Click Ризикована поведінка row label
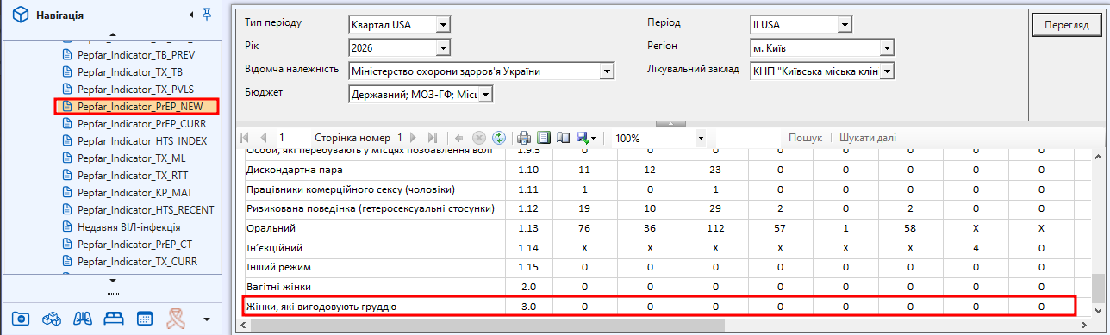This screenshot has height=335, width=1110. click(370, 208)
